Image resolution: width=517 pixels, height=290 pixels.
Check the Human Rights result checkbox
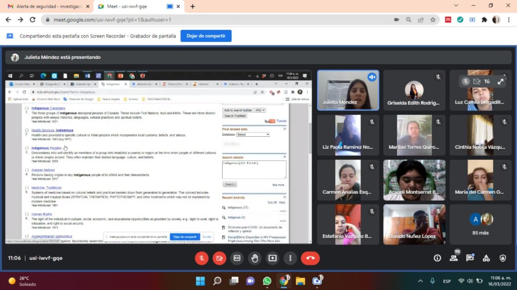pos(27,214)
